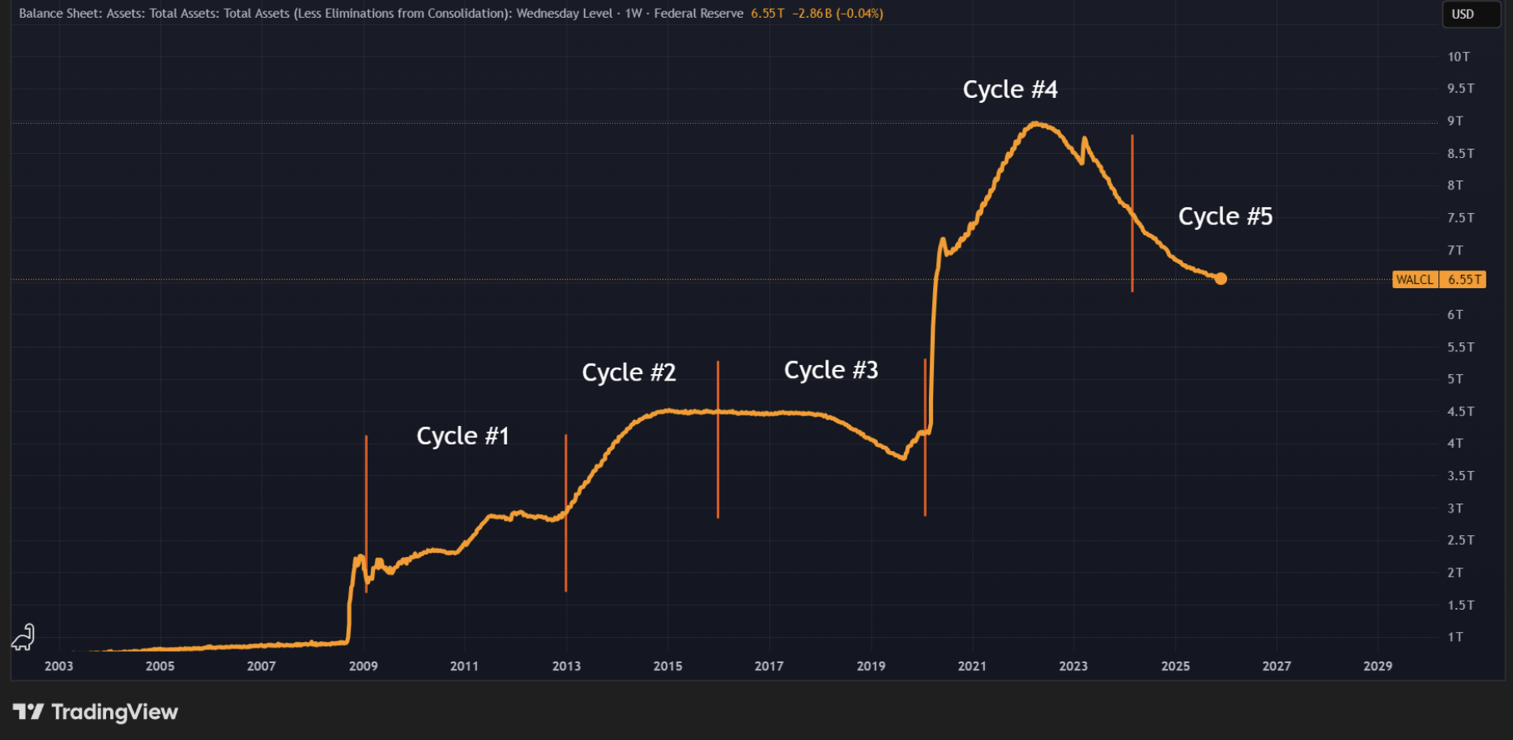Click the Cycle #3 annotation
This screenshot has height=740, width=1513.
click(831, 370)
